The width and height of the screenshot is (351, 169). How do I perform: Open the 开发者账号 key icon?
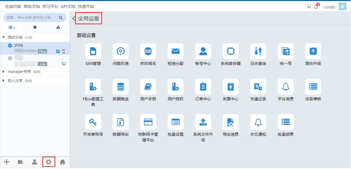coord(93,122)
